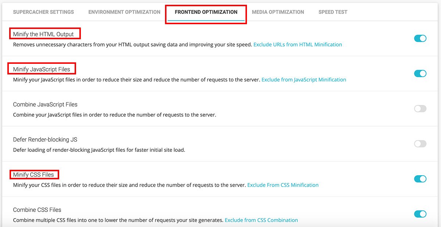Disable Minify the HTML Output
The height and width of the screenshot is (227, 441).
420,38
